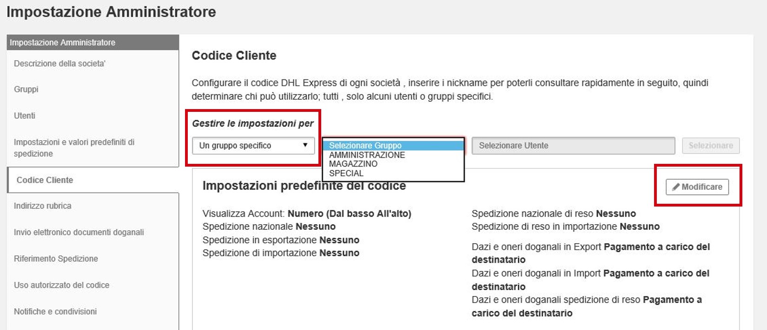Select Codice Cliente sidebar item
767x330 pixels.
pos(45,180)
